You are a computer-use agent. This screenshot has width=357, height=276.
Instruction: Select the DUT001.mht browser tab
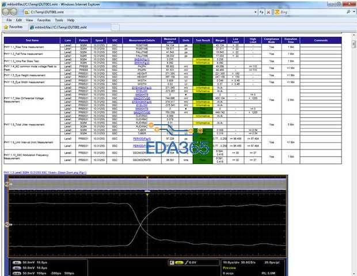pyautogui.click(x=69, y=27)
